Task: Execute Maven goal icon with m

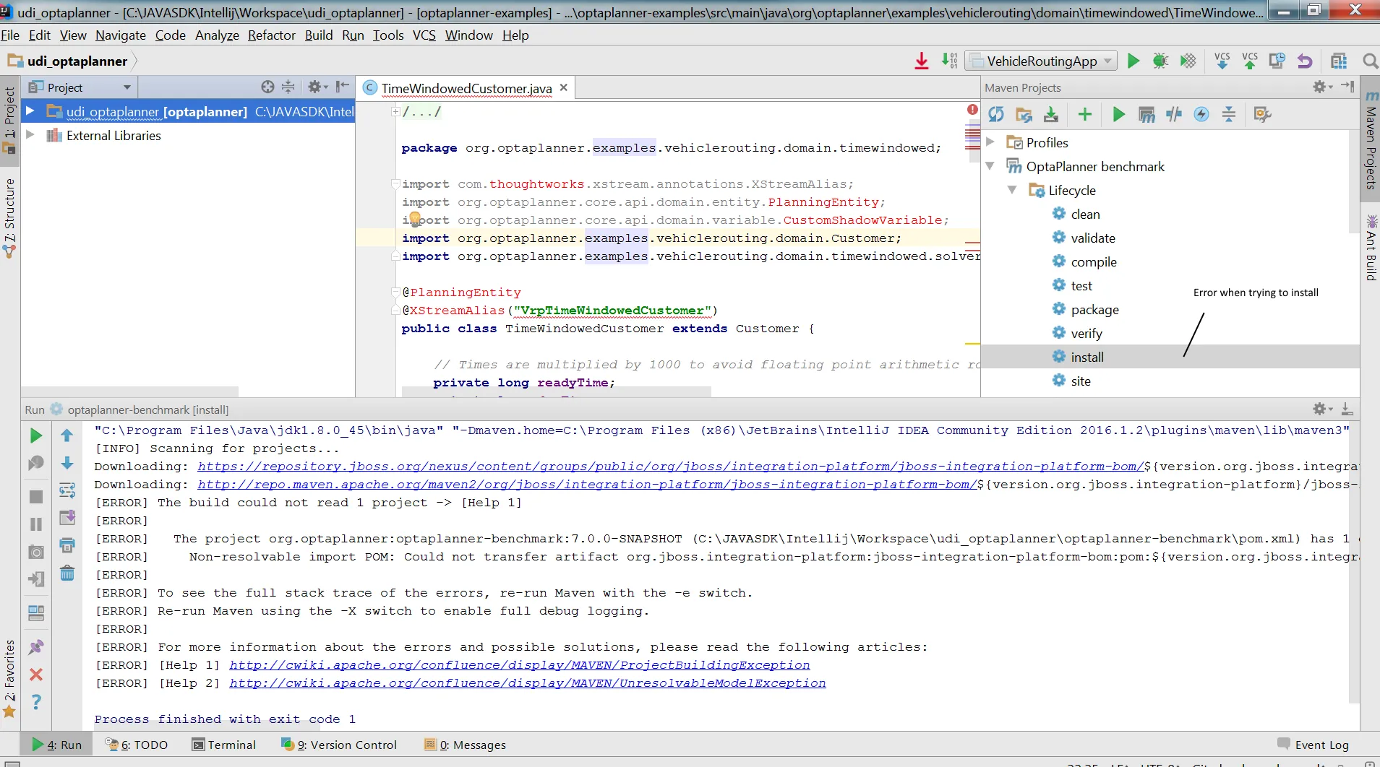Action: pyautogui.click(x=1147, y=114)
